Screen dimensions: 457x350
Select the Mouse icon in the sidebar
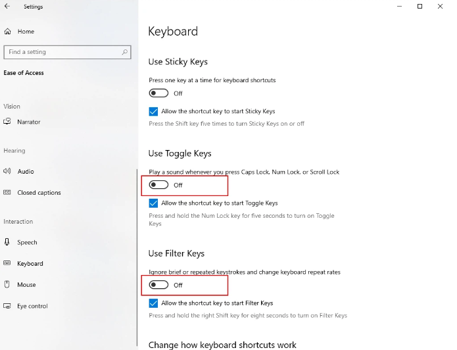[7, 284]
